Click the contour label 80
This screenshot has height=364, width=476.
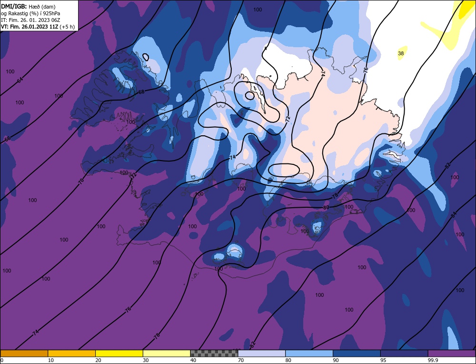point(326,208)
